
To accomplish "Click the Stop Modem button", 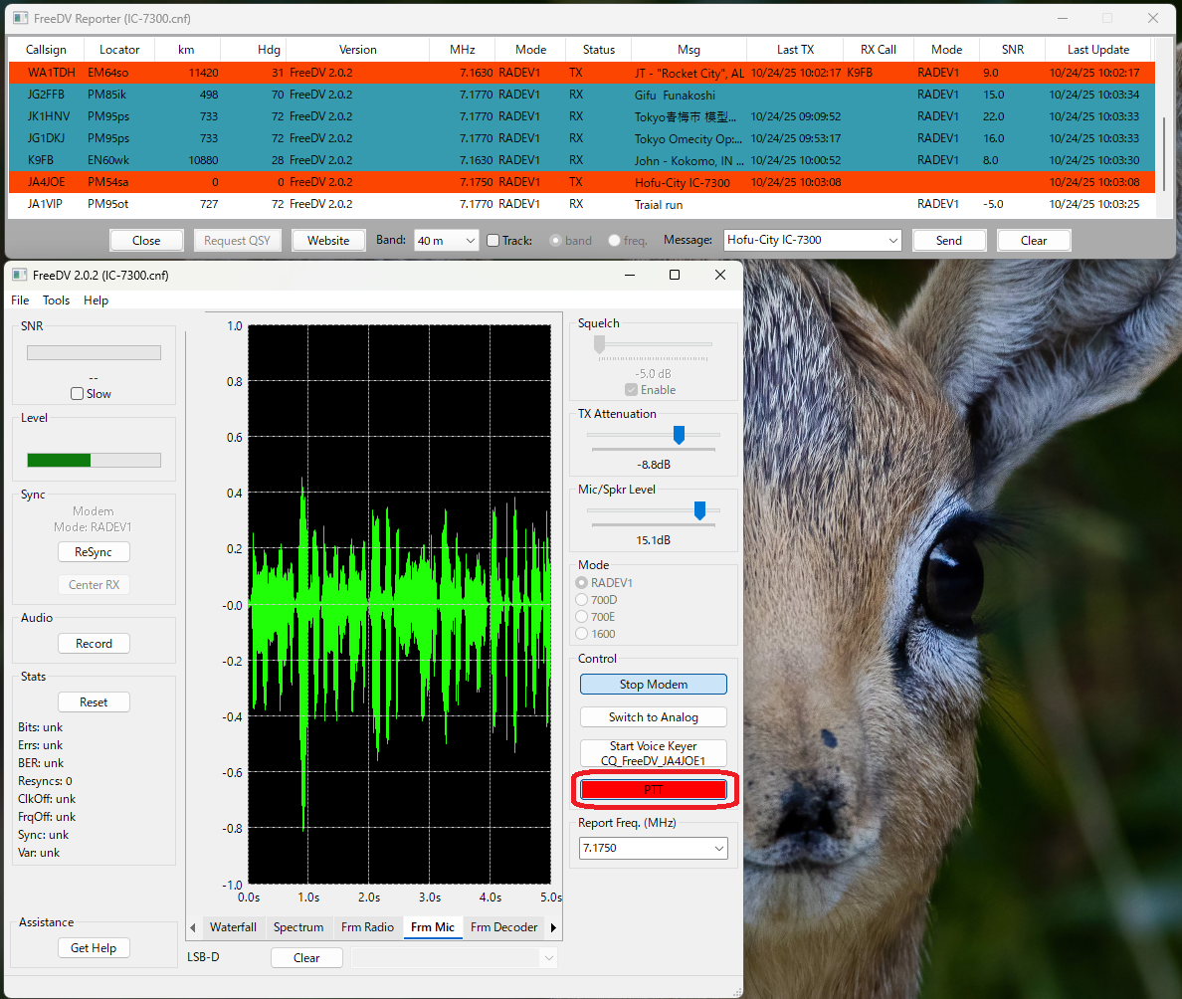I will tap(653, 685).
